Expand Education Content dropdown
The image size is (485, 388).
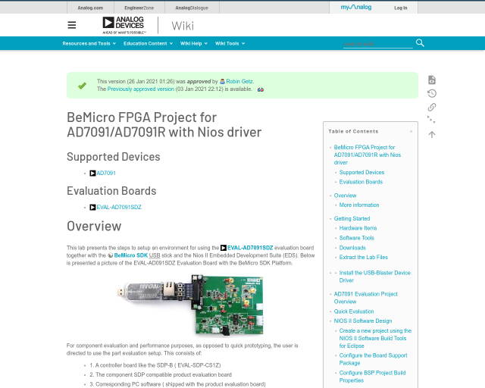[148, 43]
